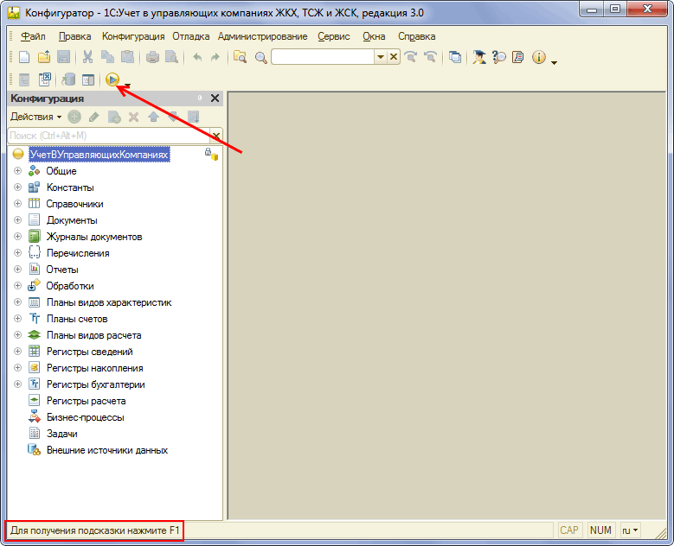Click the Print icon
The height and width of the screenshot is (546, 674).
coord(152,57)
